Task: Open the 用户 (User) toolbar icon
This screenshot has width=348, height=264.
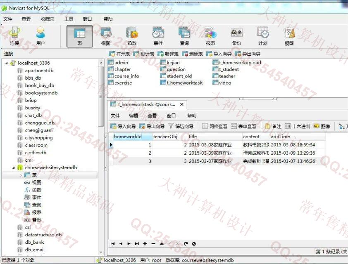Action: point(41,36)
